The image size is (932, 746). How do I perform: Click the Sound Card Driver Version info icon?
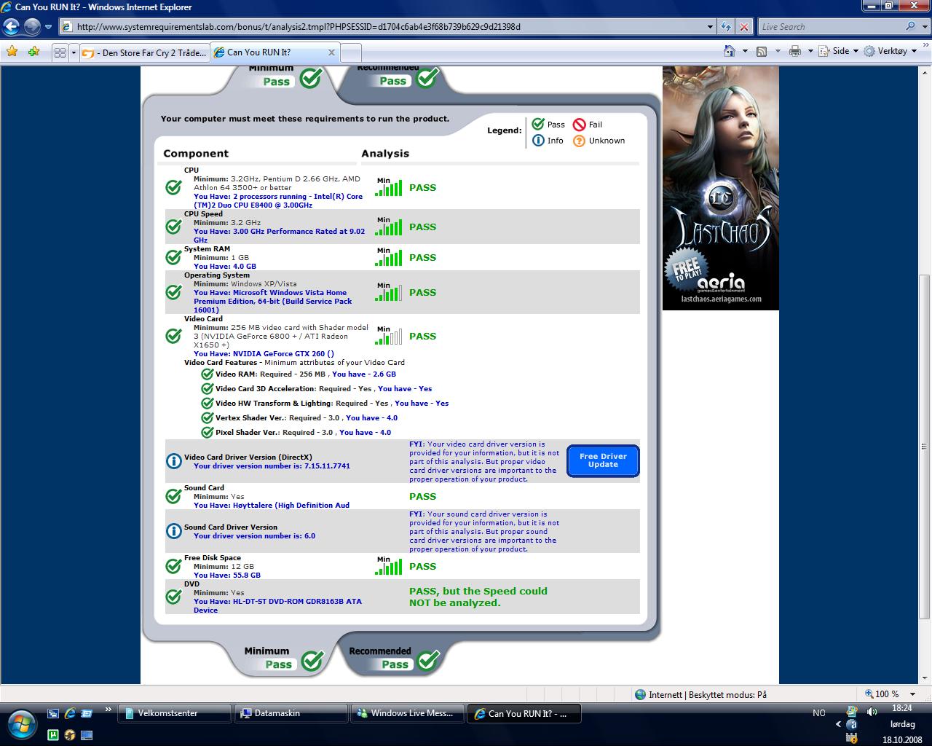tap(174, 530)
